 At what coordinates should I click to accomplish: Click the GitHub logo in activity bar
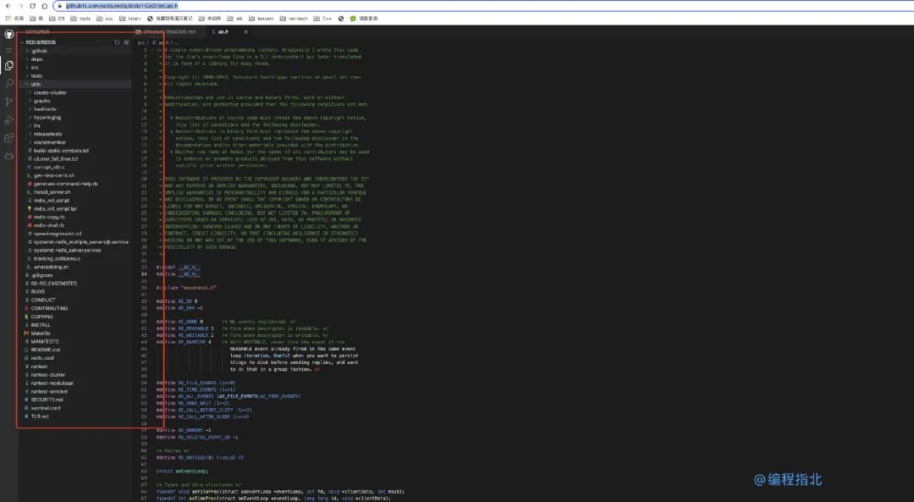8,35
